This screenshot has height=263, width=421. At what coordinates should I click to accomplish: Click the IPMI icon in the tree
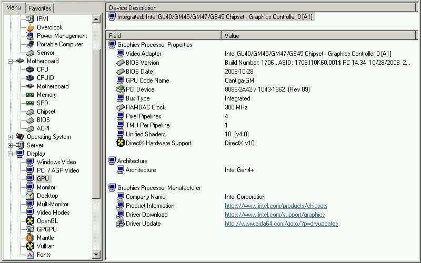coord(30,19)
